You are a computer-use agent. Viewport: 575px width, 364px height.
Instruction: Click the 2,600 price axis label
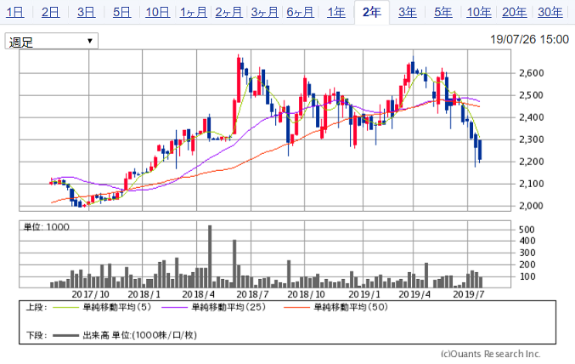point(532,73)
